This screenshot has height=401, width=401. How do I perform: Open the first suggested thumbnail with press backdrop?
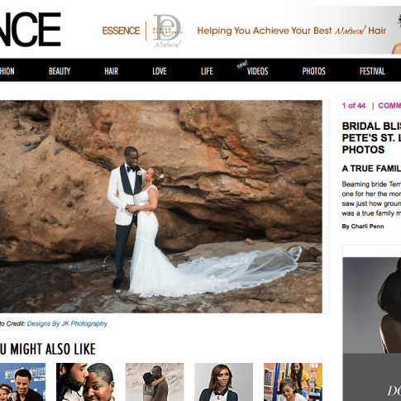click(22, 382)
